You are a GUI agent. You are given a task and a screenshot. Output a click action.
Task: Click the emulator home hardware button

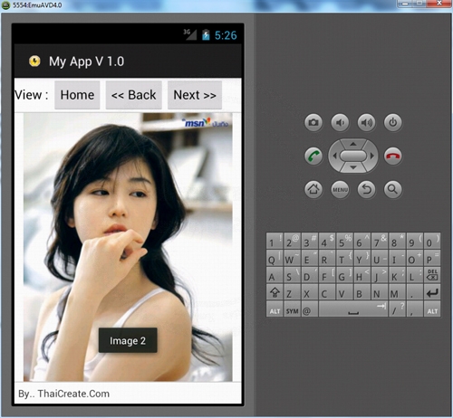pos(313,189)
